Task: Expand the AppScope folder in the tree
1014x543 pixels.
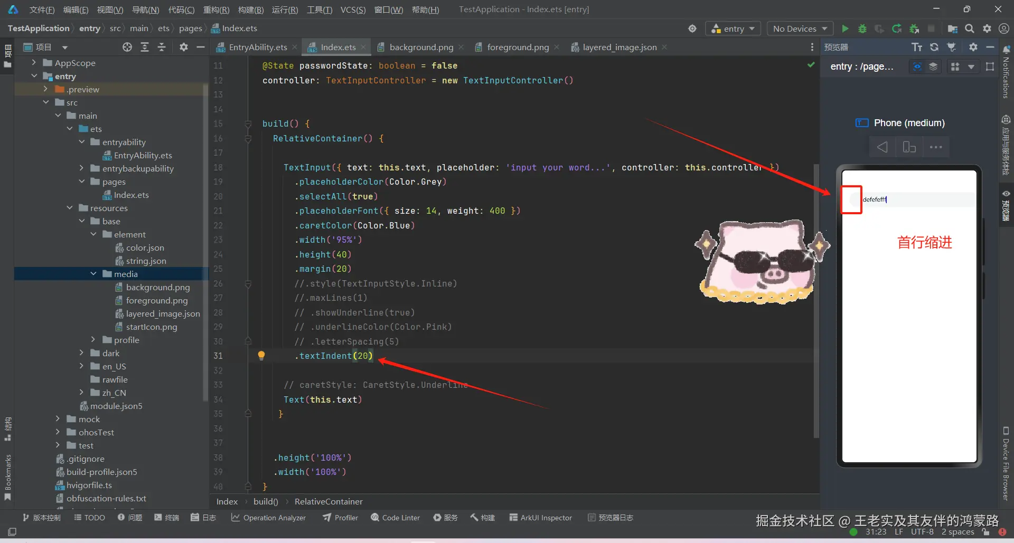Action: point(34,63)
